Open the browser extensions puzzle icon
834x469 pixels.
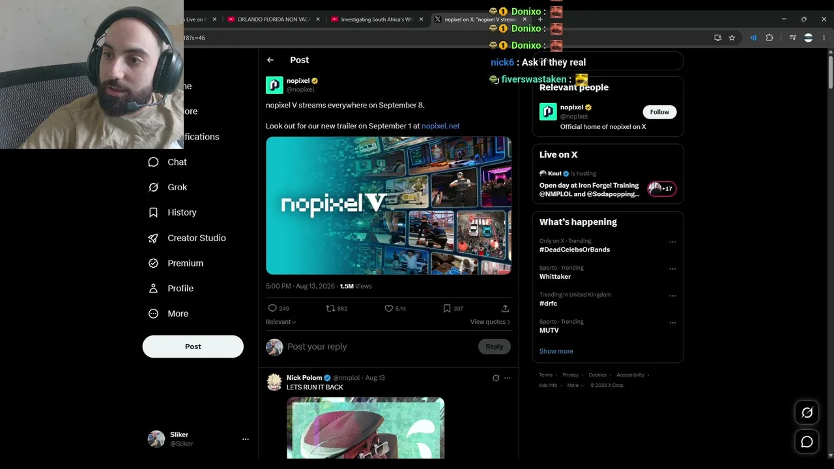pos(769,38)
